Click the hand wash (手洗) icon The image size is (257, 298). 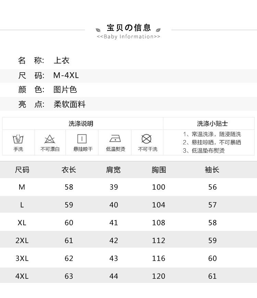pos(18,139)
